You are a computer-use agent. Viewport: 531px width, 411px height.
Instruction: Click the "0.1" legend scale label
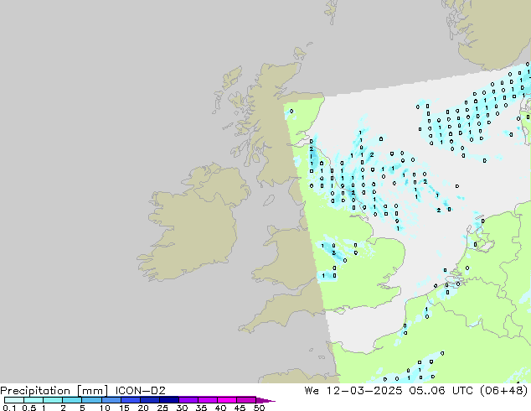[9, 408]
